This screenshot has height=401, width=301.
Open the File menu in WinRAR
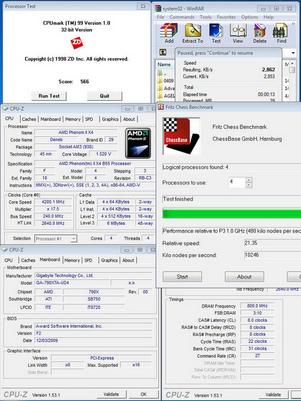(x=161, y=17)
